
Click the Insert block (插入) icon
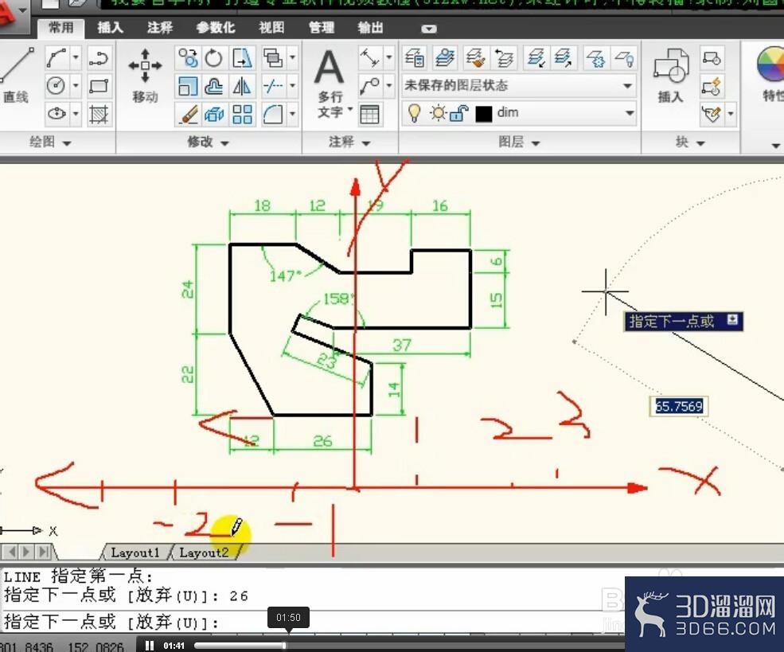pos(671,75)
